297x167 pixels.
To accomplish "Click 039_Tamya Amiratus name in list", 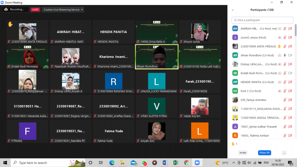I will (x=253, y=100).
